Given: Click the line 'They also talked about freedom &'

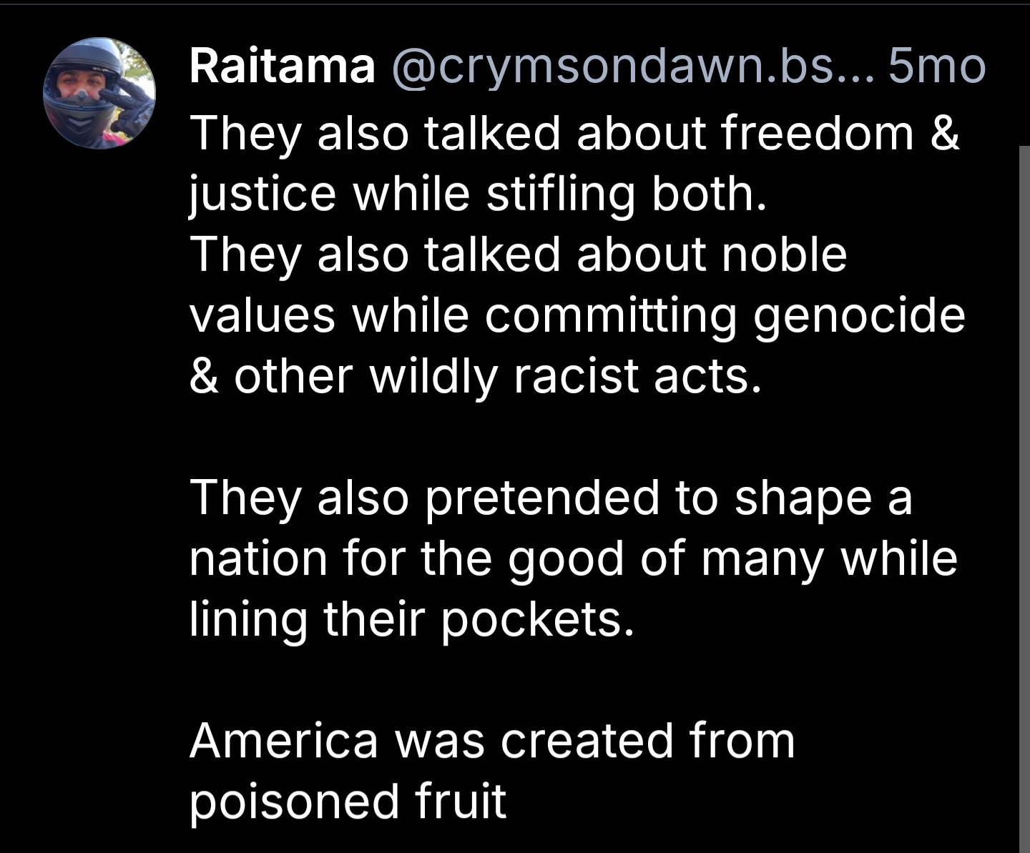Looking at the screenshot, I should pyautogui.click(x=574, y=133).
